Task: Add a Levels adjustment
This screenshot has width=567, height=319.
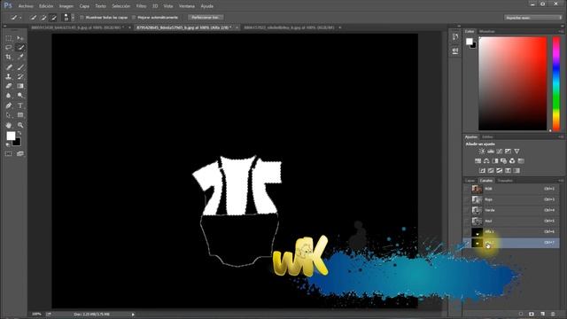Action: point(491,152)
